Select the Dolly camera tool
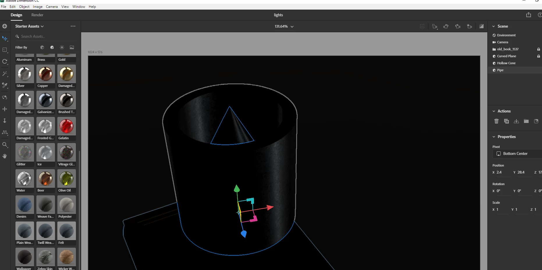This screenshot has width=542, height=270. coord(5,121)
